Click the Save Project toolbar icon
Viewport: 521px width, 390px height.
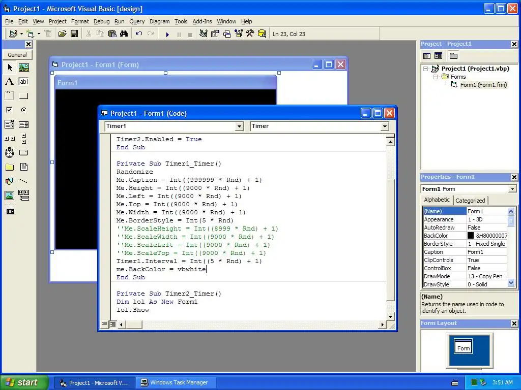click(74, 34)
